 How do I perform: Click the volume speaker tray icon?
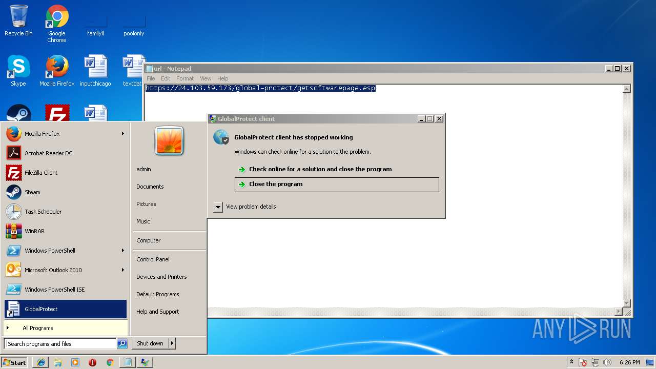point(607,362)
